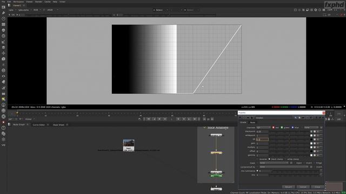
Task: Open the Global frame range dropdown
Action: [30, 119]
